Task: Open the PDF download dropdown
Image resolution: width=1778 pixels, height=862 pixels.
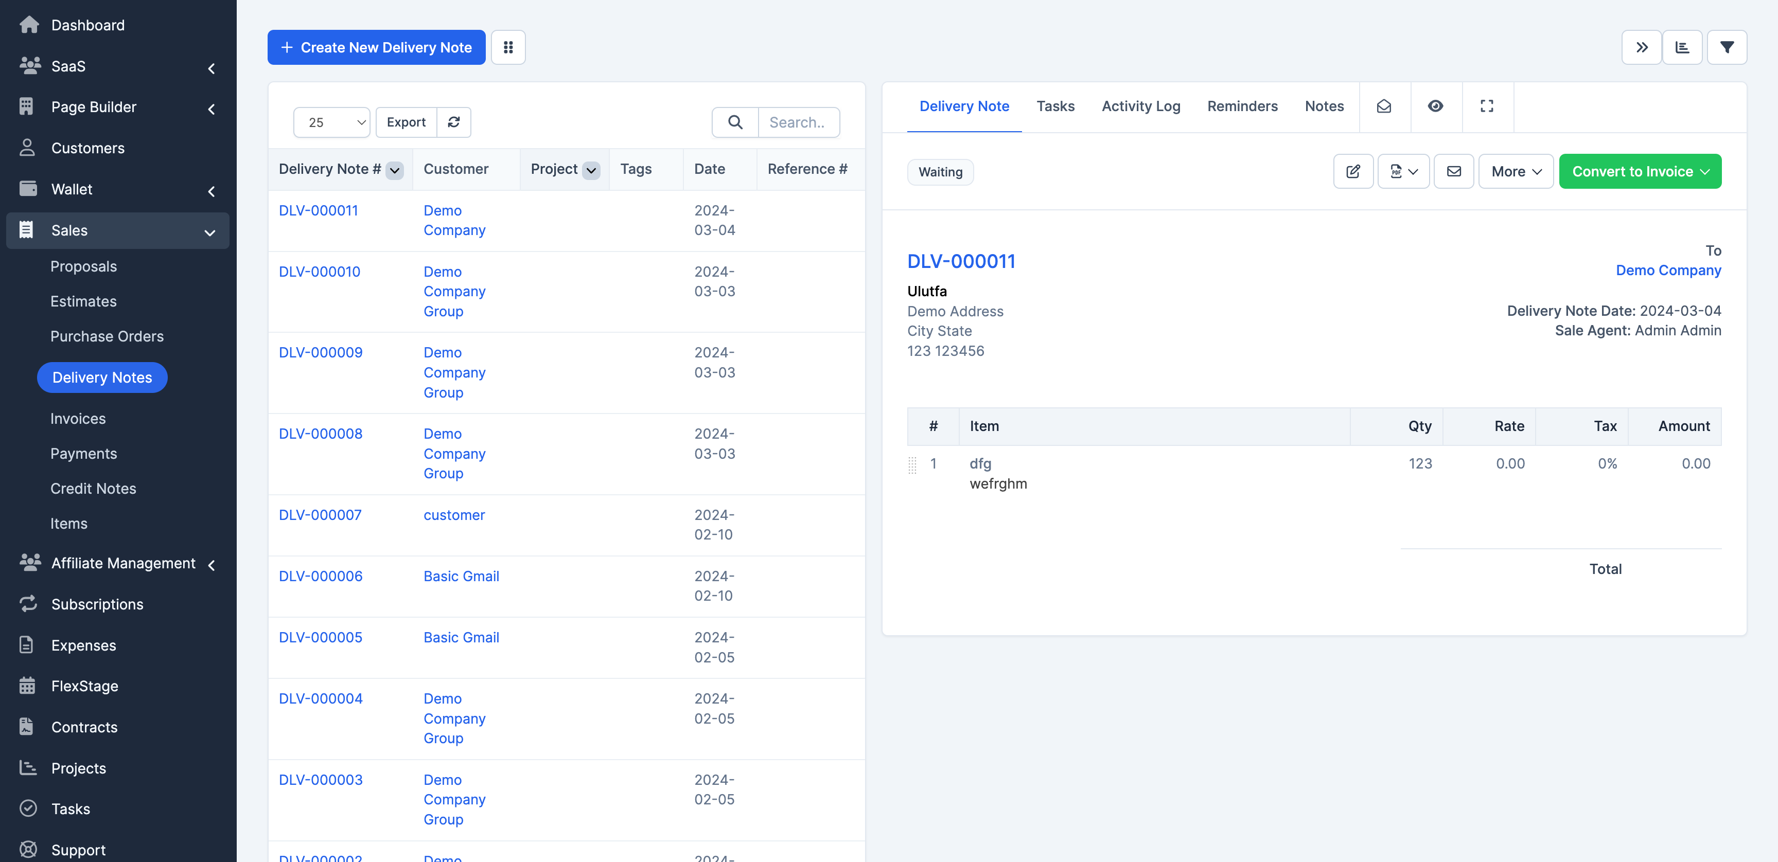Action: pos(1403,171)
